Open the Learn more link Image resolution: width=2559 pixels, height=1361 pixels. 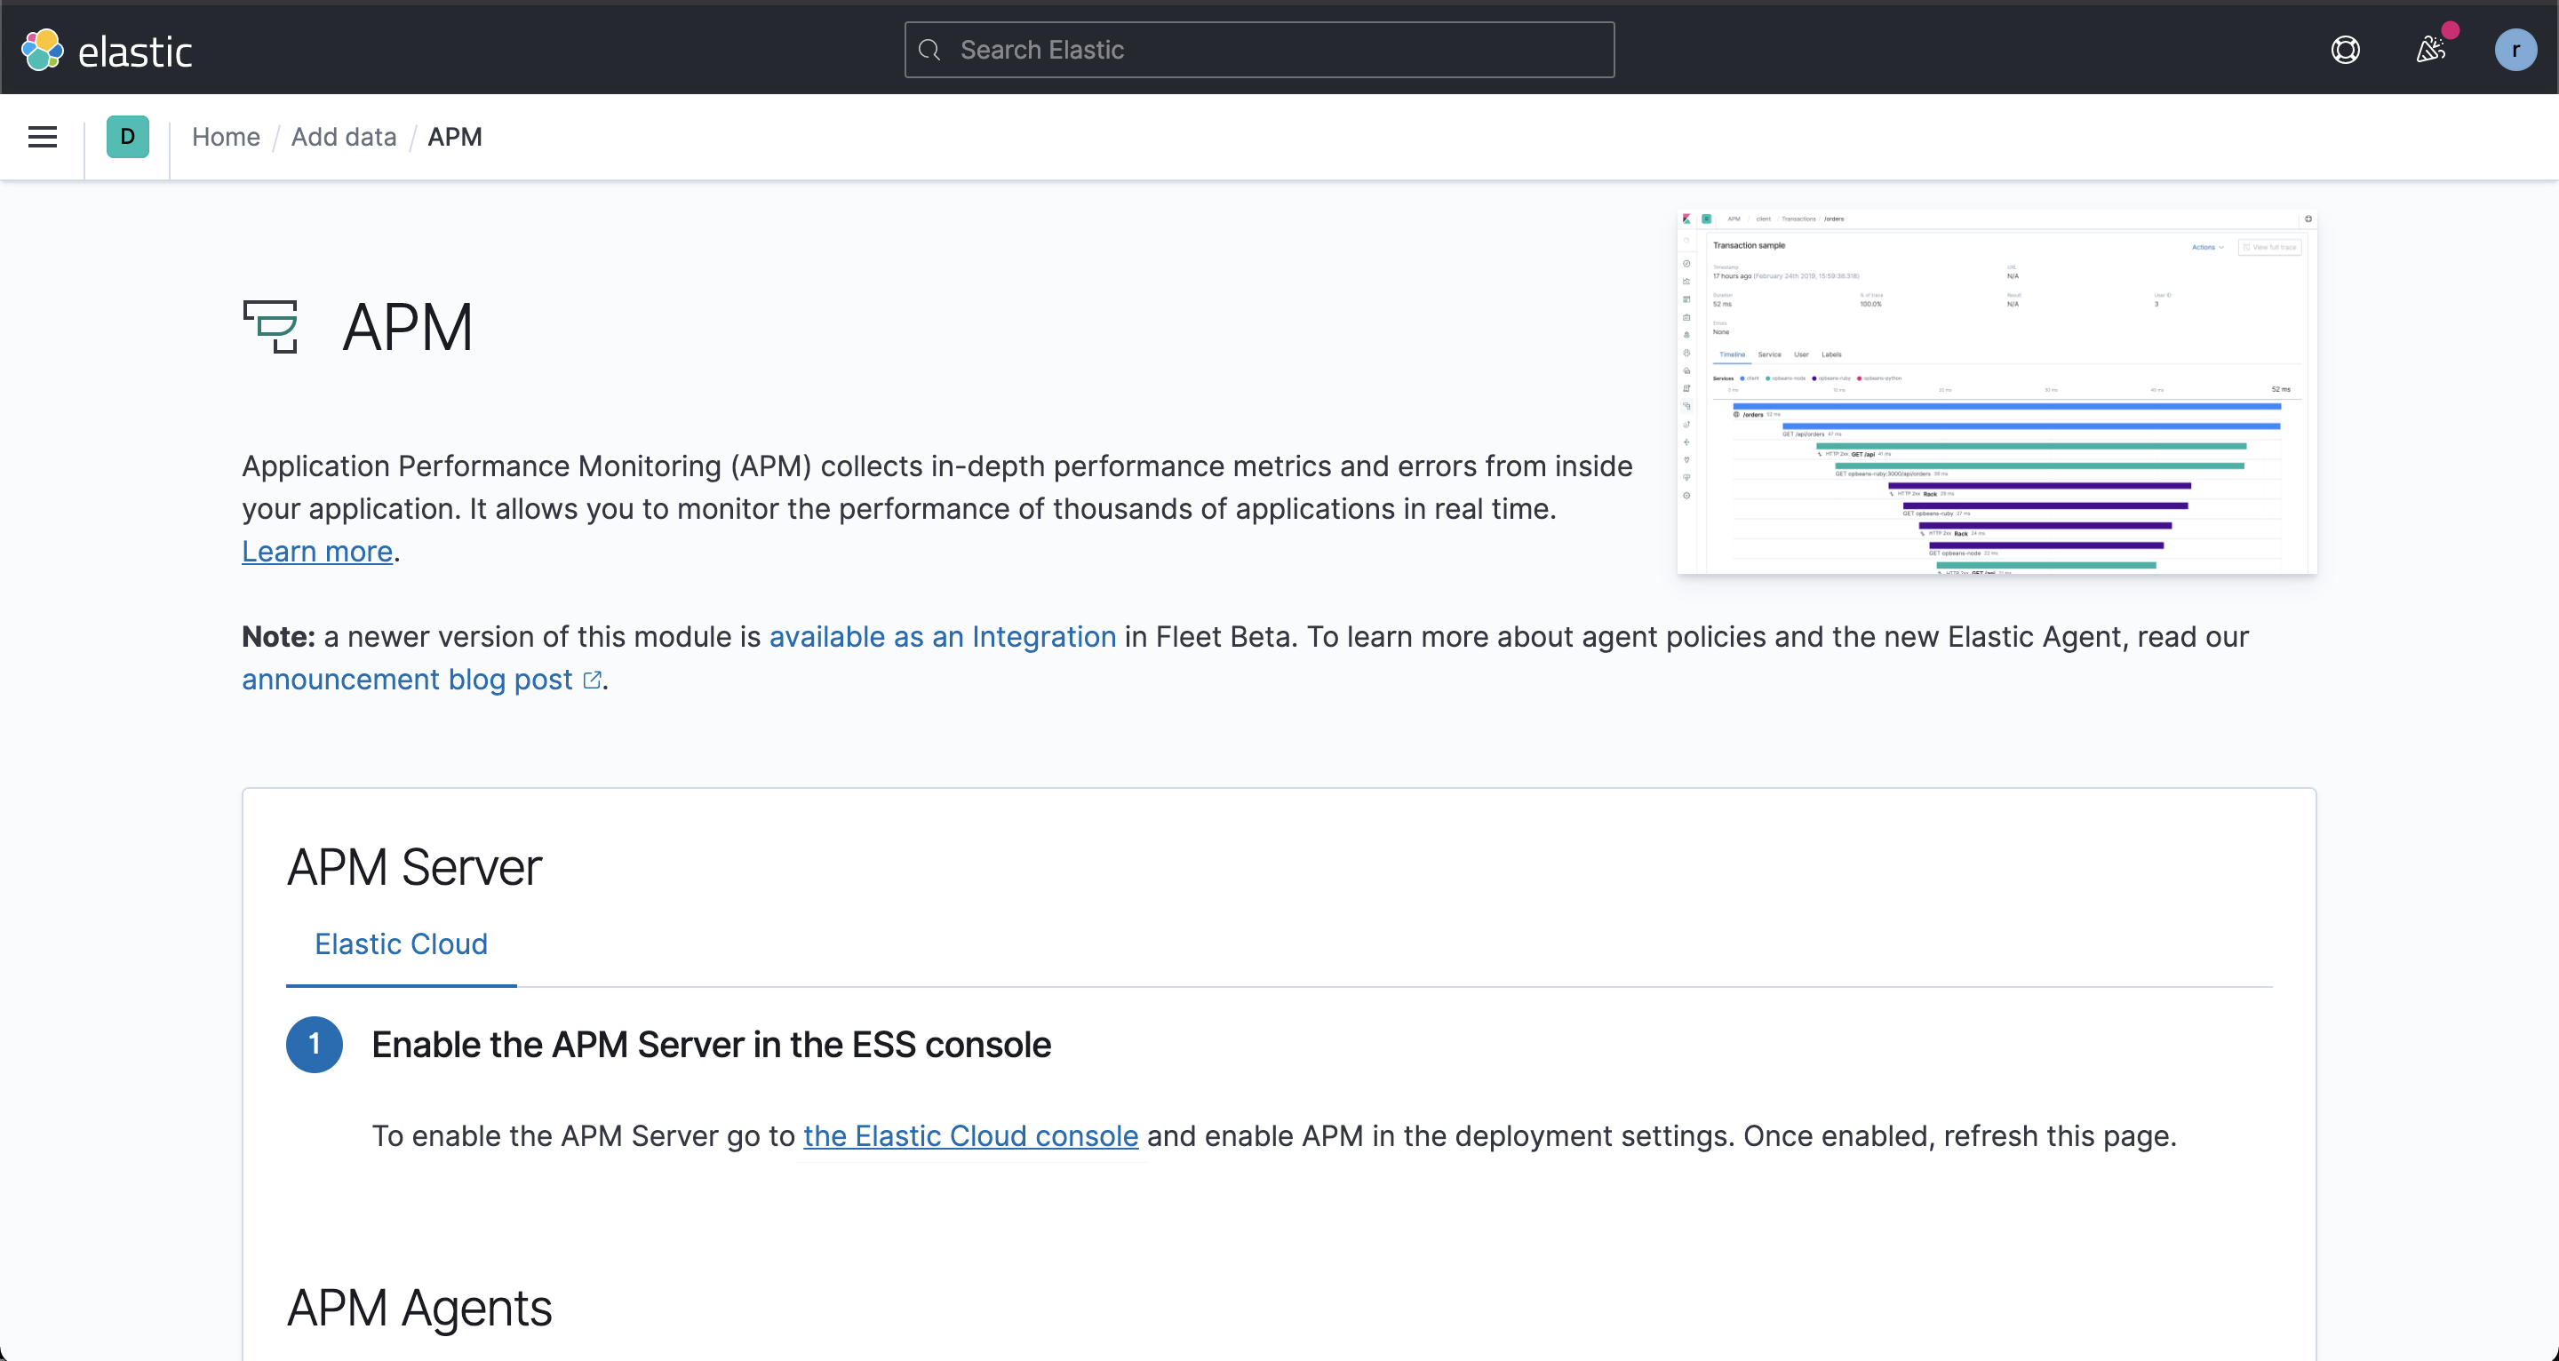pyautogui.click(x=316, y=552)
